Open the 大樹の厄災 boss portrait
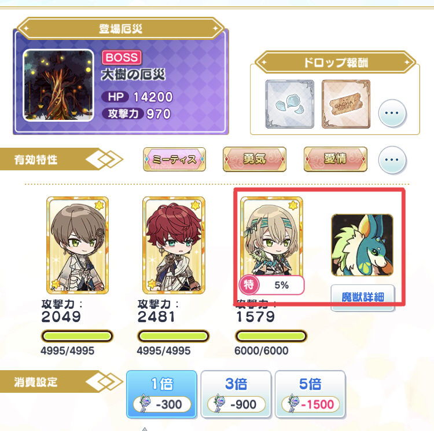434x431 pixels. pyautogui.click(x=58, y=85)
